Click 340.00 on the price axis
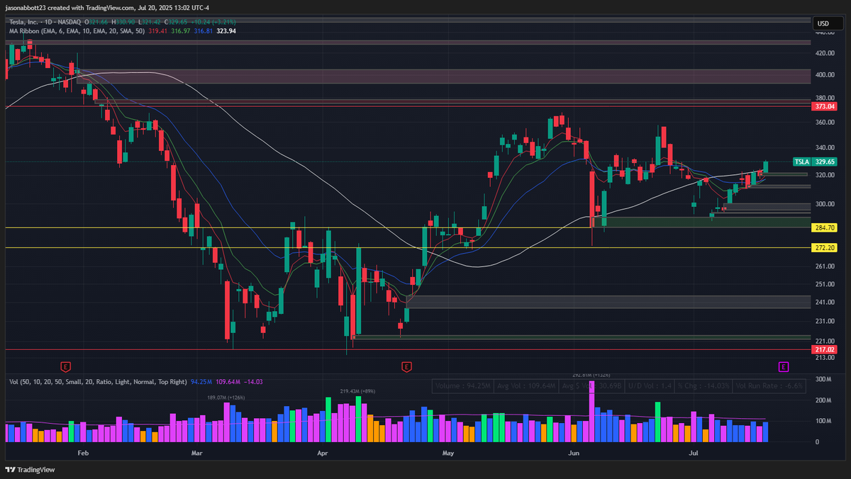 pos(825,148)
